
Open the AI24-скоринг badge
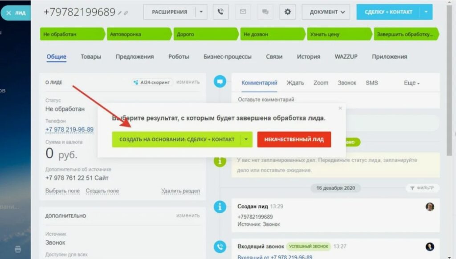click(152, 82)
